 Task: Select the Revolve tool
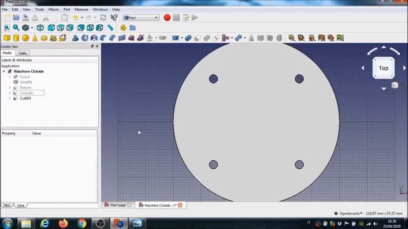[x=85, y=38]
